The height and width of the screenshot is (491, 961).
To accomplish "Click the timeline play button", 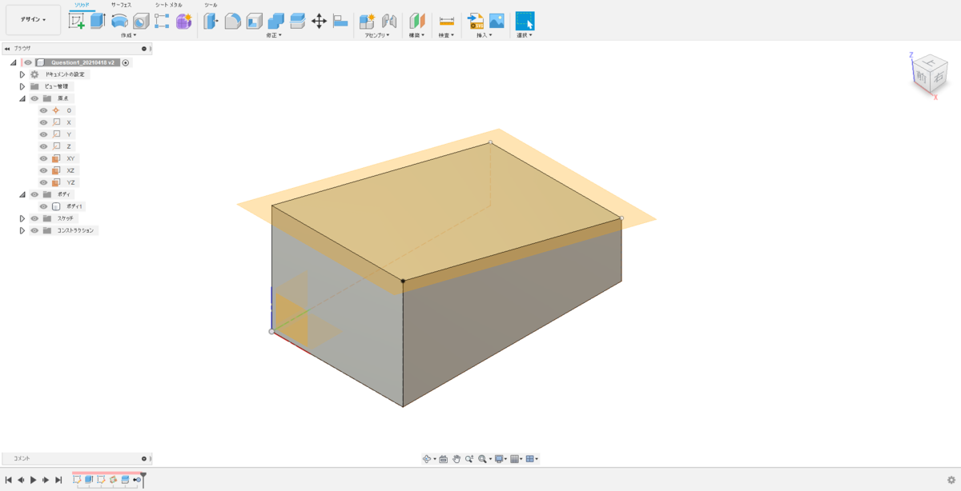I will coord(33,480).
